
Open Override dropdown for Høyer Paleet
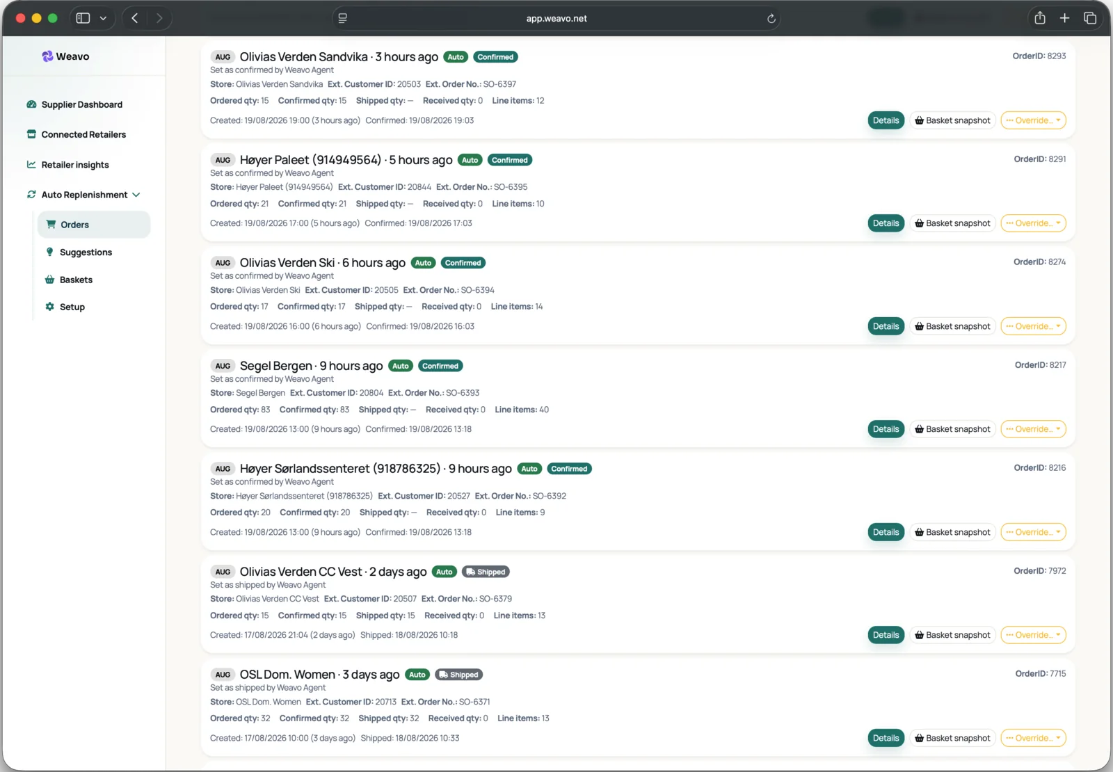point(1033,223)
